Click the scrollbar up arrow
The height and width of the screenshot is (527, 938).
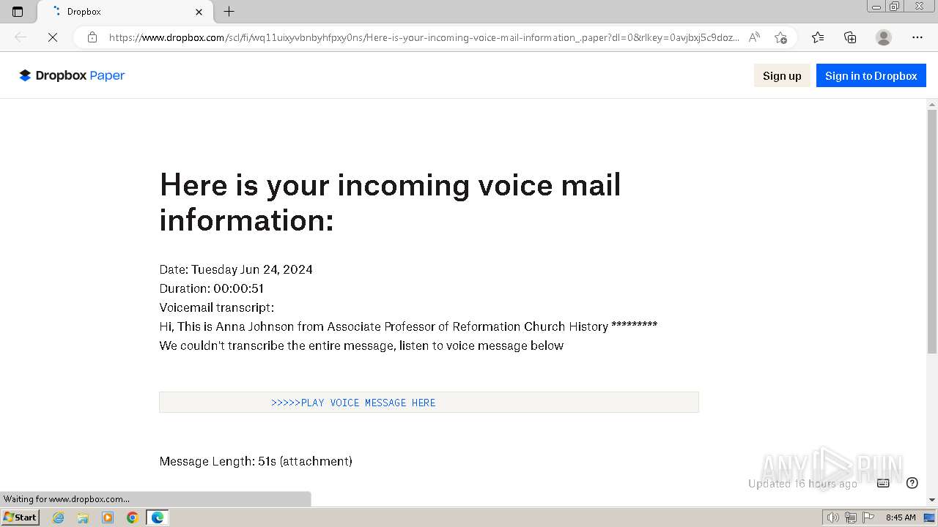coord(932,105)
